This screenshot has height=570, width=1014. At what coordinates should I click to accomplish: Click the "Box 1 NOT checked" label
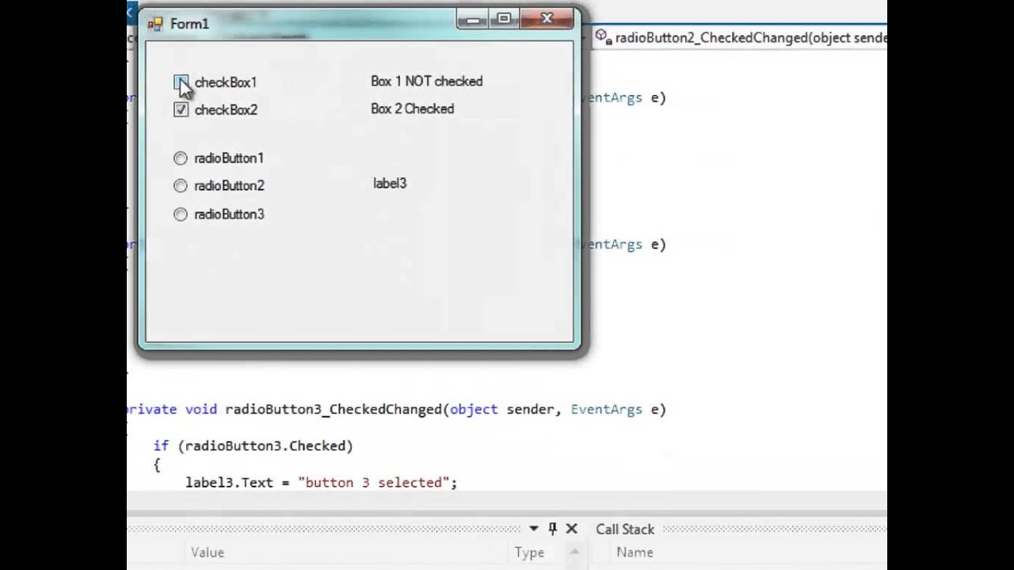(426, 82)
